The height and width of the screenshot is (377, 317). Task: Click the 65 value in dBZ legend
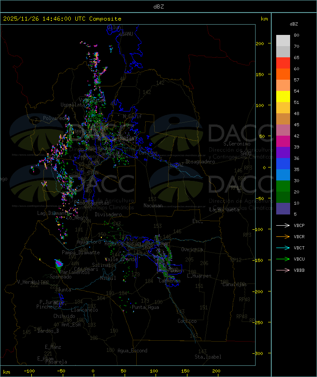click(296, 57)
